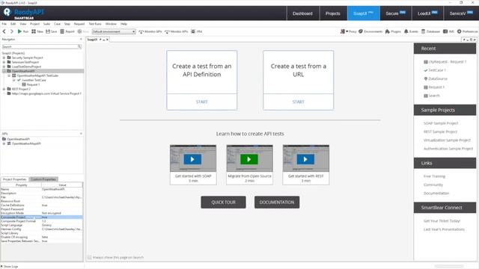Go forward with the right arrow toolbar icon
479x269 pixels.
tap(12, 31)
